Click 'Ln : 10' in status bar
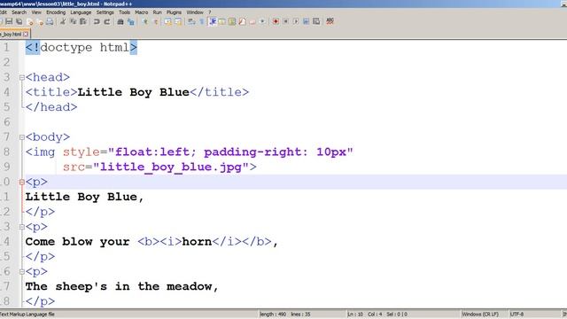Viewport: 567px width, 319px height. [355, 315]
